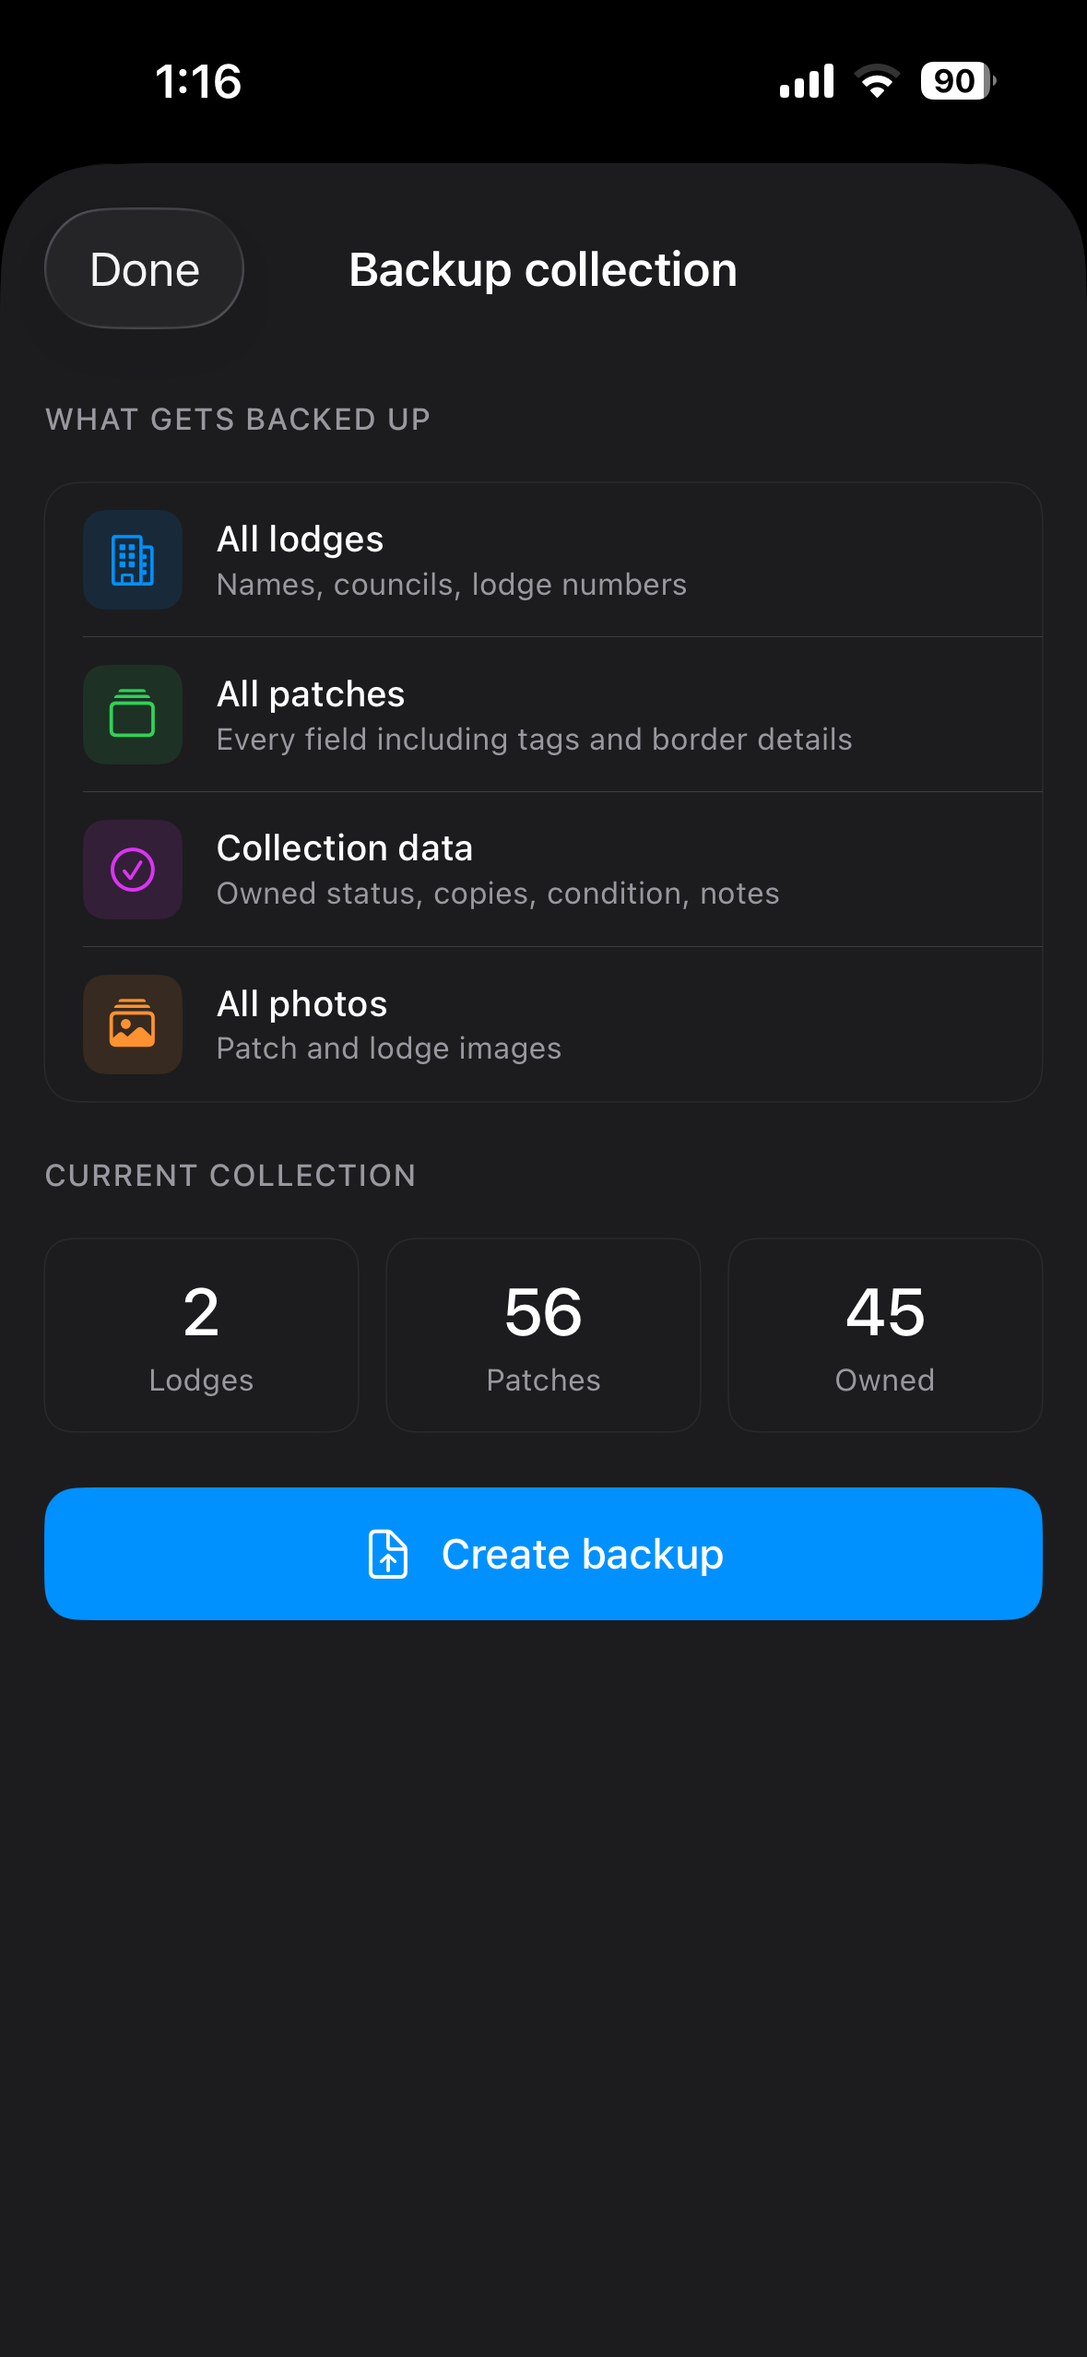
Task: Tap the Wi-Fi icon in status bar
Action: tap(877, 81)
